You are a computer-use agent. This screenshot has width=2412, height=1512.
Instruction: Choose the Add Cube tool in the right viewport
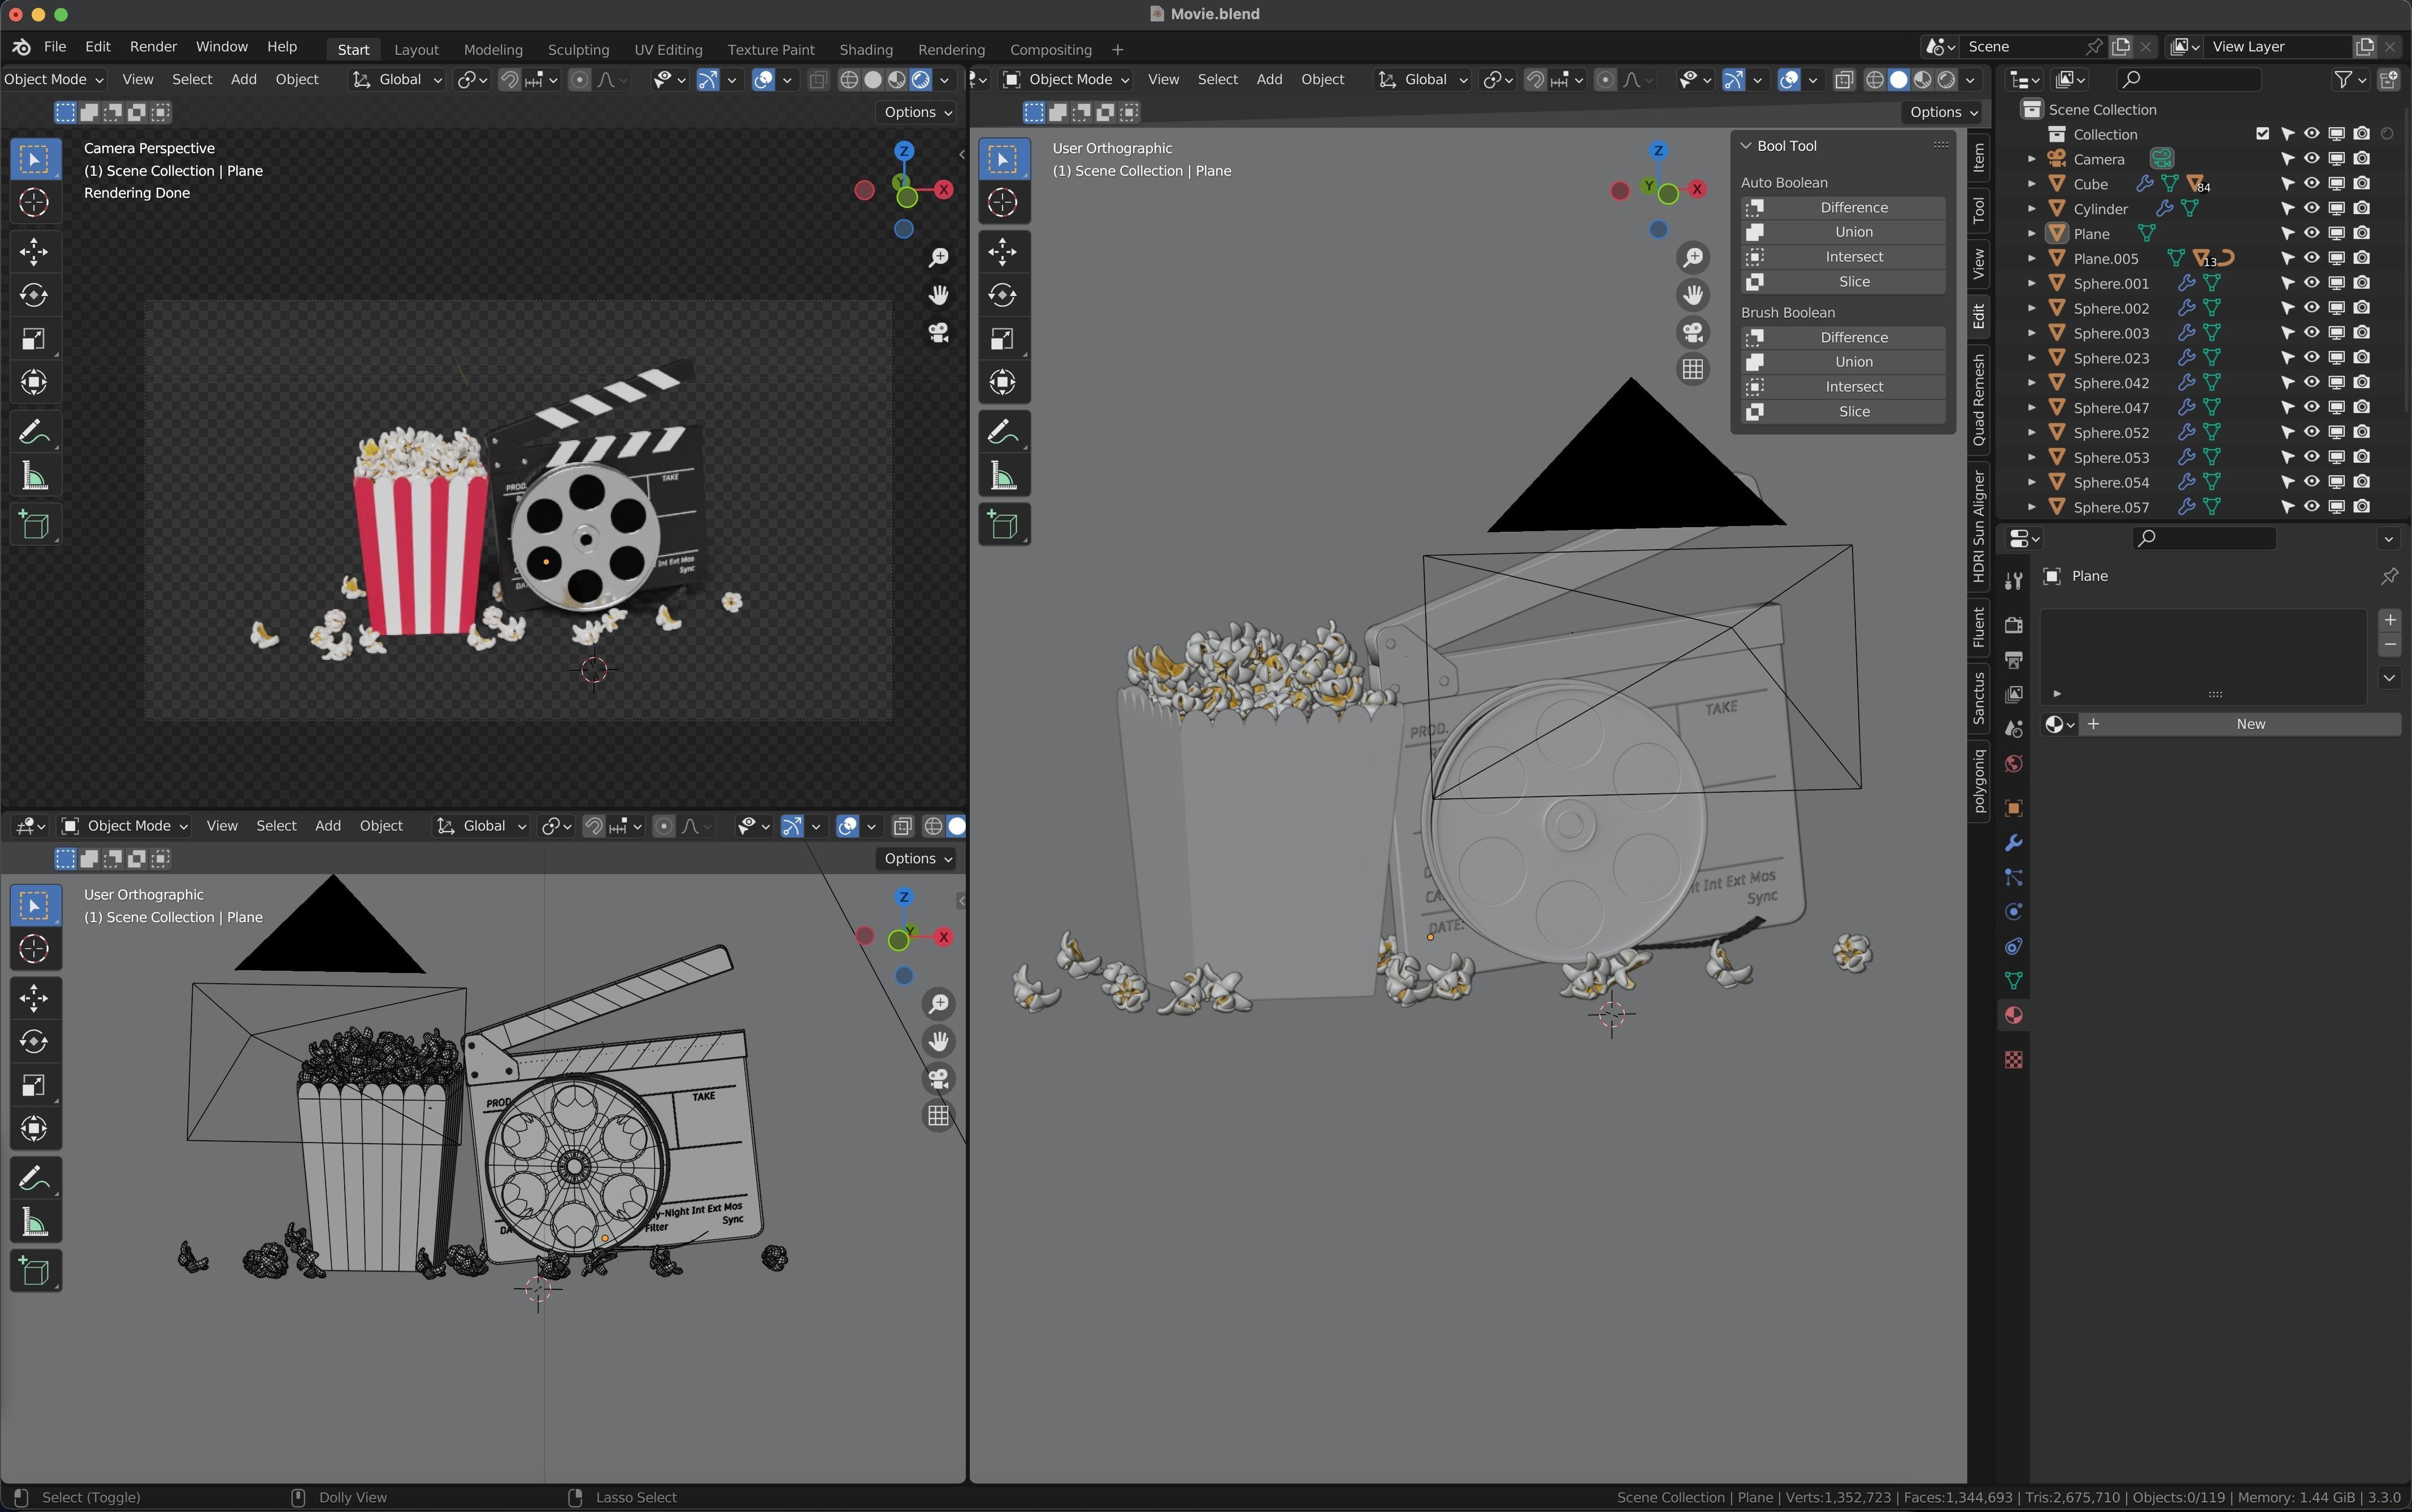click(x=1003, y=524)
